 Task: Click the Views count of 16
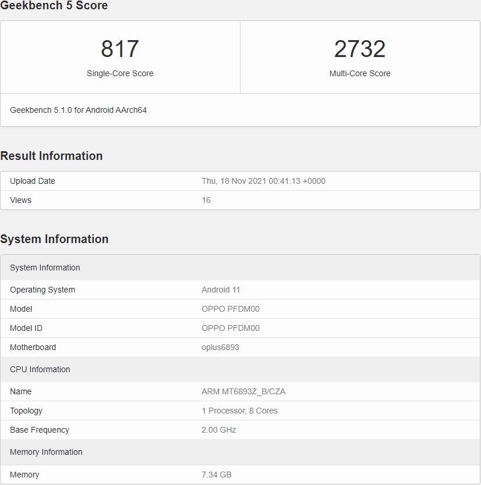[206, 200]
